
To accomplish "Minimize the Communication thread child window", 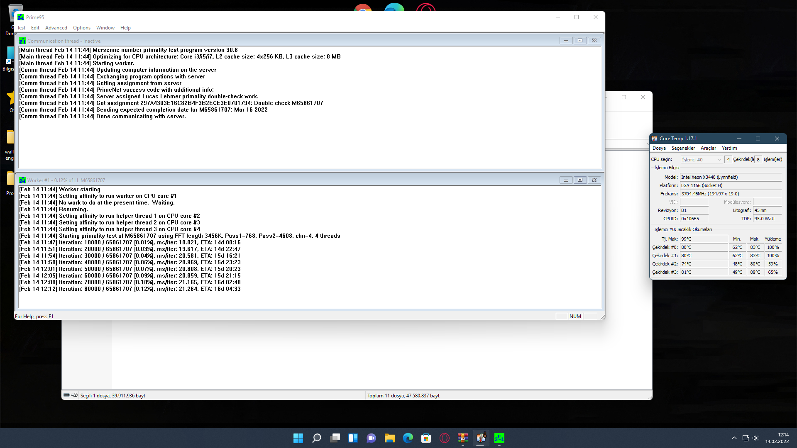I will [565, 41].
